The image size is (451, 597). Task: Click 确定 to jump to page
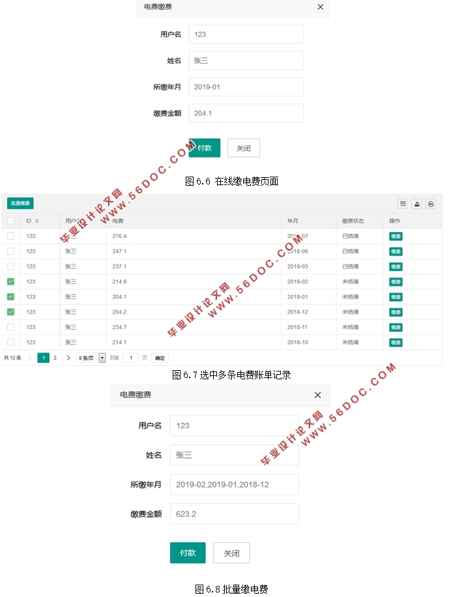click(x=160, y=358)
